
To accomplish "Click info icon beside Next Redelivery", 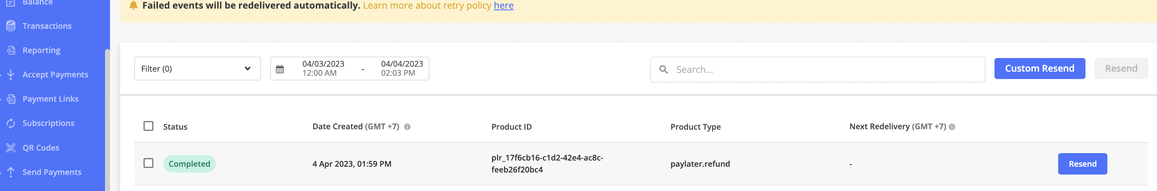I will (x=952, y=127).
